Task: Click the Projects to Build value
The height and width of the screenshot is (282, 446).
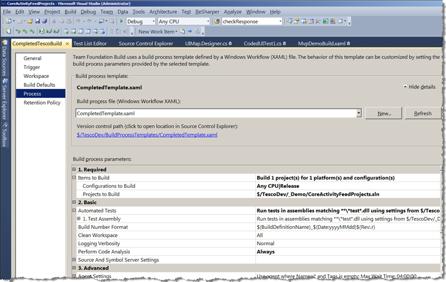Action: click(318, 194)
